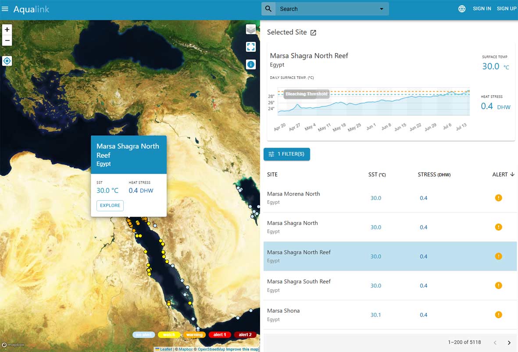Center map on my location

coord(7,61)
